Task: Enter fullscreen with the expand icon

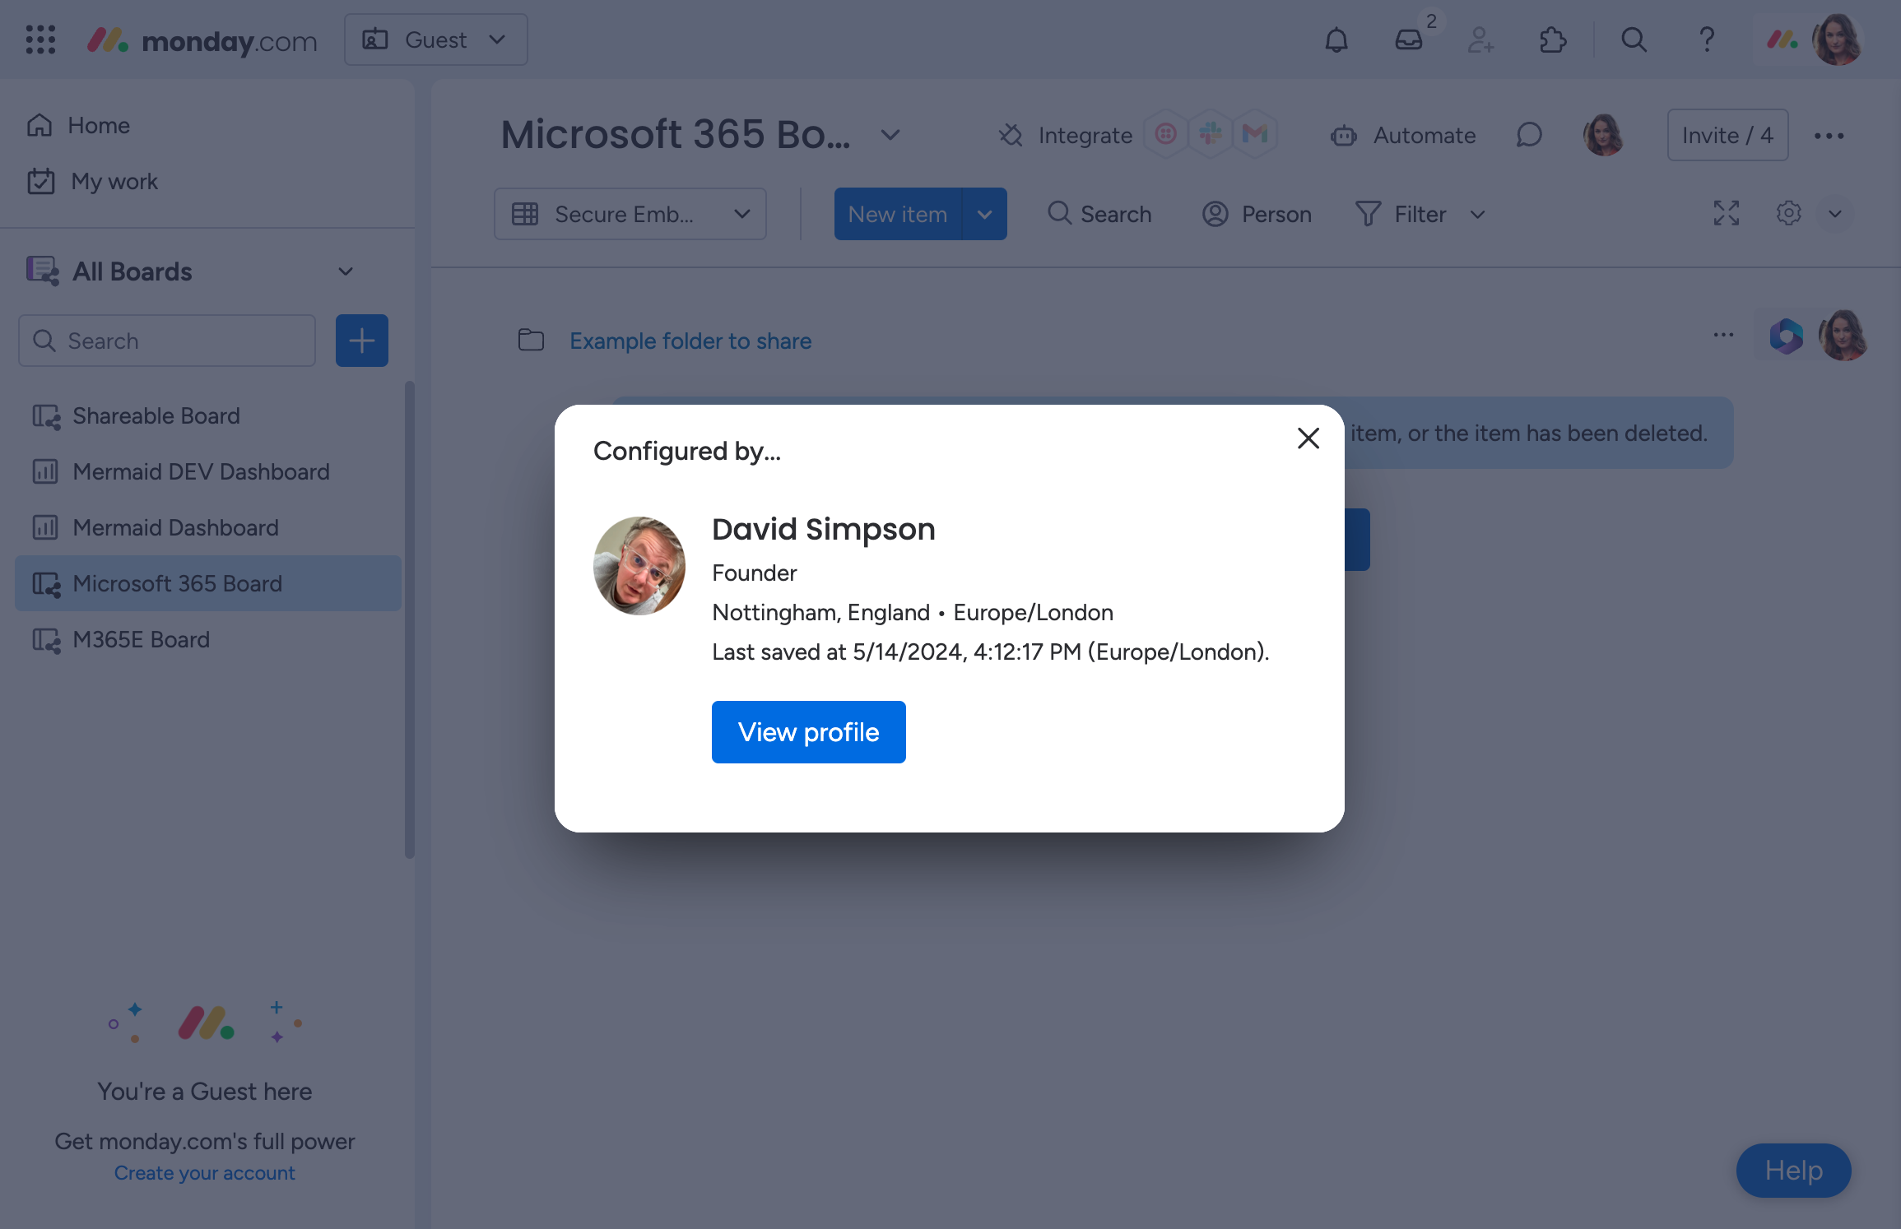Action: pos(1727,213)
